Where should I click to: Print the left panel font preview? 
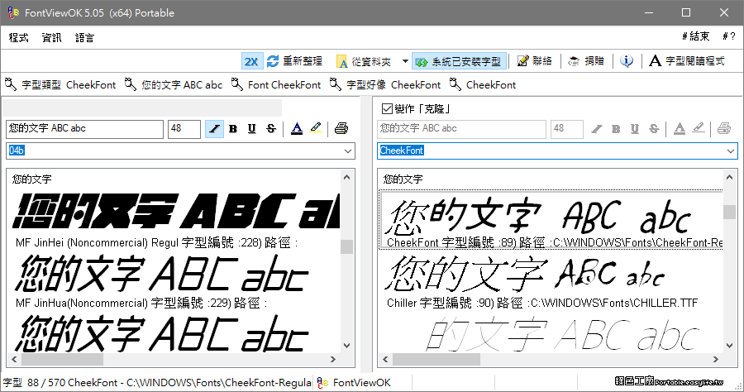click(341, 129)
